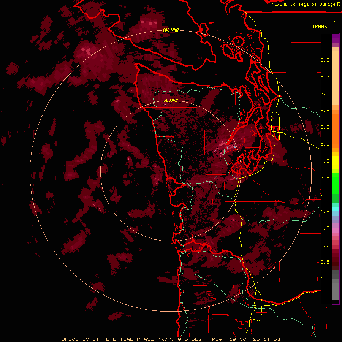The image size is (342, 342).
Task: Click the purple band at the color bar top
Action: click(x=336, y=38)
